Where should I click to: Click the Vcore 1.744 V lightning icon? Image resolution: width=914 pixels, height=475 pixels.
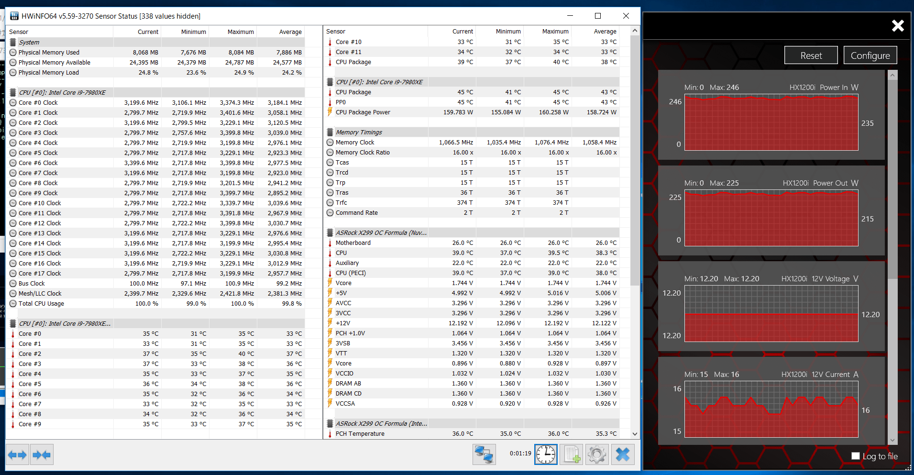coord(330,283)
